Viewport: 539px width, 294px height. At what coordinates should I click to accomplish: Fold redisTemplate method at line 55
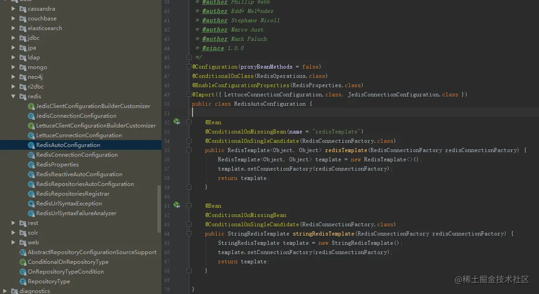point(189,150)
